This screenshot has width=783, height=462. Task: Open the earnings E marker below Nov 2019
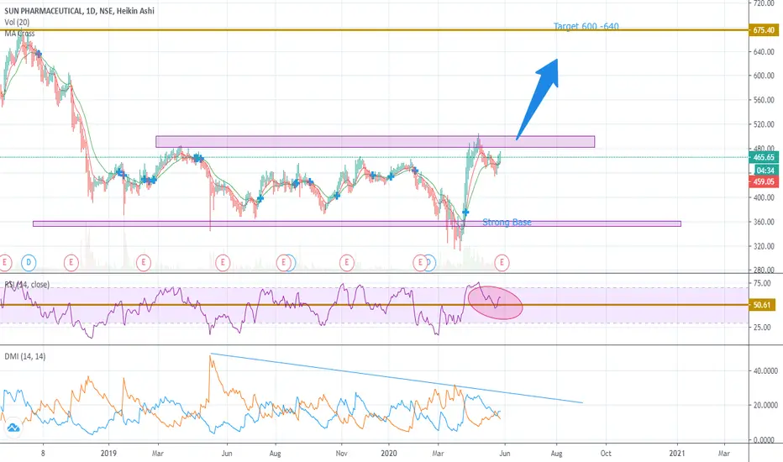click(x=347, y=262)
